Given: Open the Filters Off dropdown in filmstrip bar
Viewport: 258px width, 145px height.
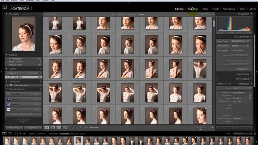Looking at the screenshot, I should (243, 133).
